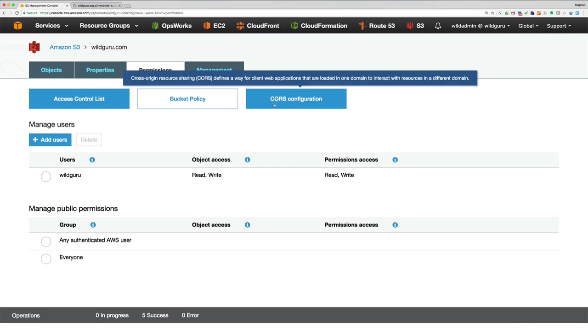Switch to the Objects tab

pyautogui.click(x=51, y=70)
